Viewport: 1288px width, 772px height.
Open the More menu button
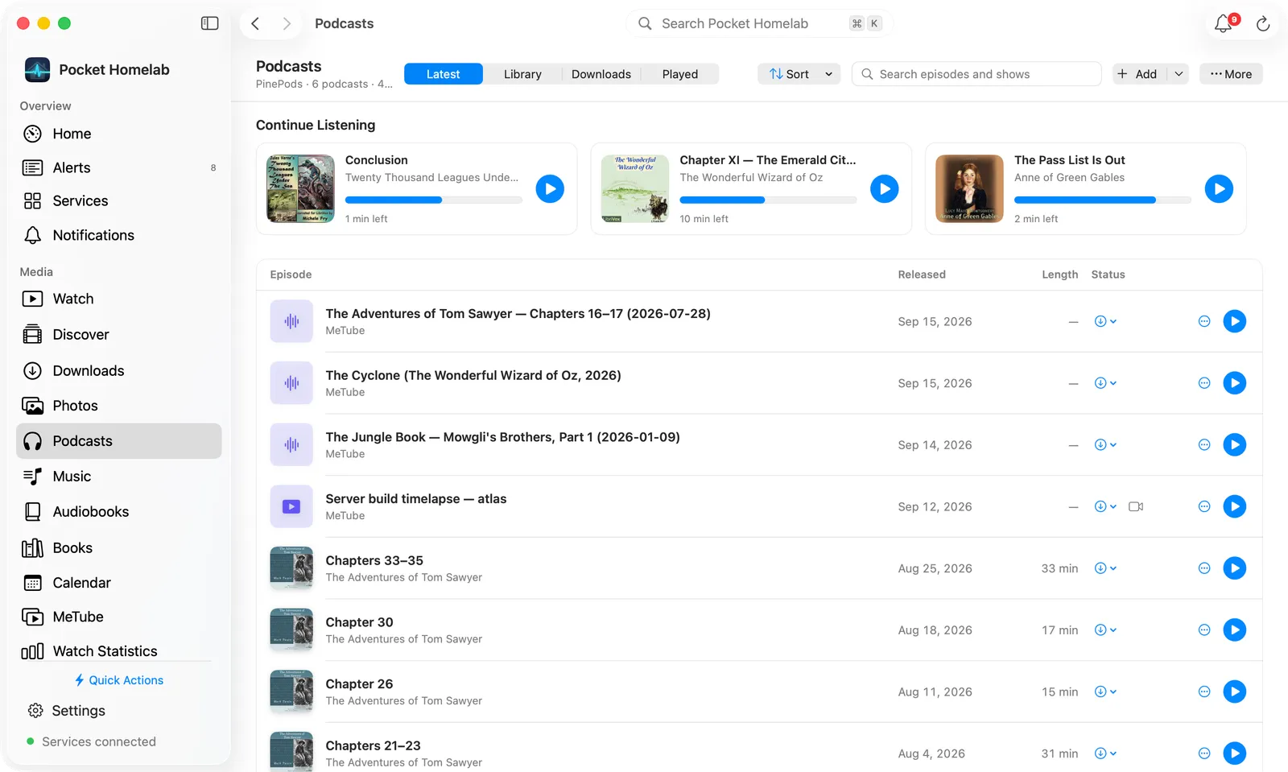[1231, 74]
